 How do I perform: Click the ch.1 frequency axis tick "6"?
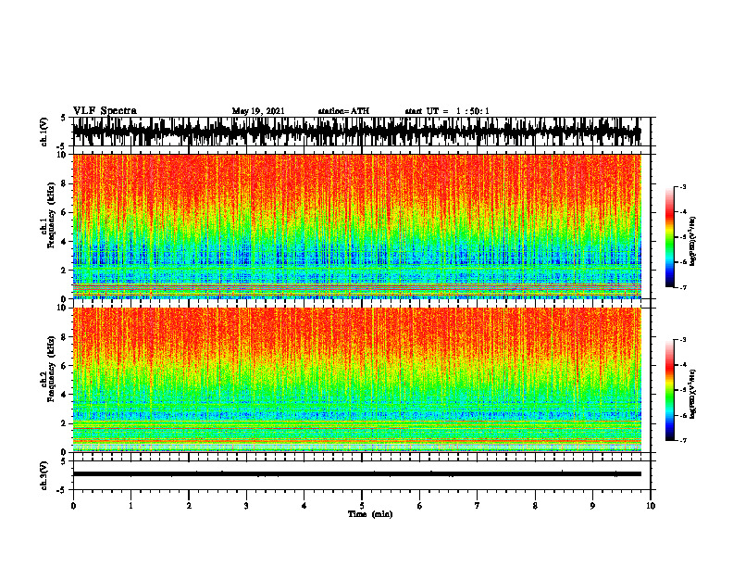(65, 212)
